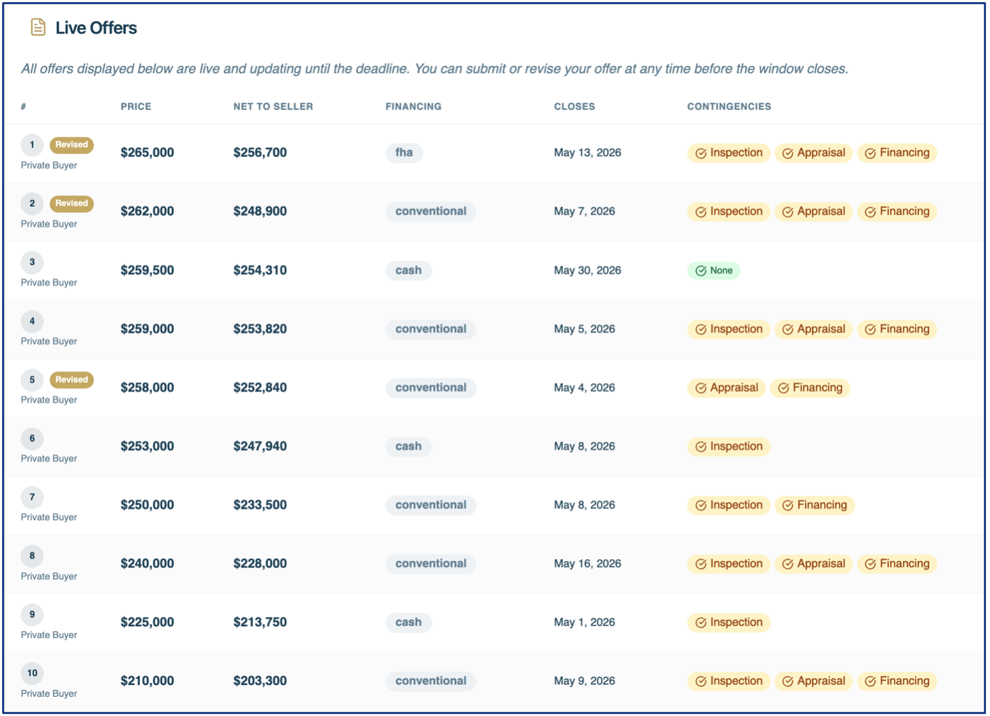The image size is (990, 716).
Task: Click the Live Offers document icon
Action: [38, 27]
